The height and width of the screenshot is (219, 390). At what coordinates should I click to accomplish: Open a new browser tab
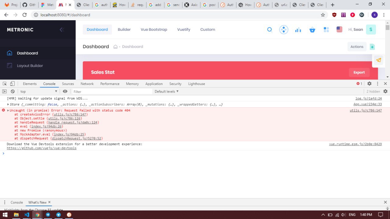coord(332,5)
